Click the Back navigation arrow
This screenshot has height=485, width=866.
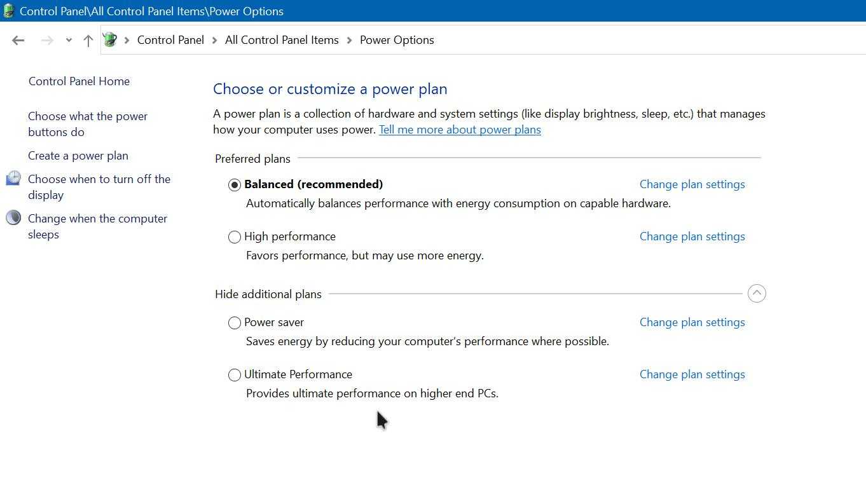click(18, 40)
